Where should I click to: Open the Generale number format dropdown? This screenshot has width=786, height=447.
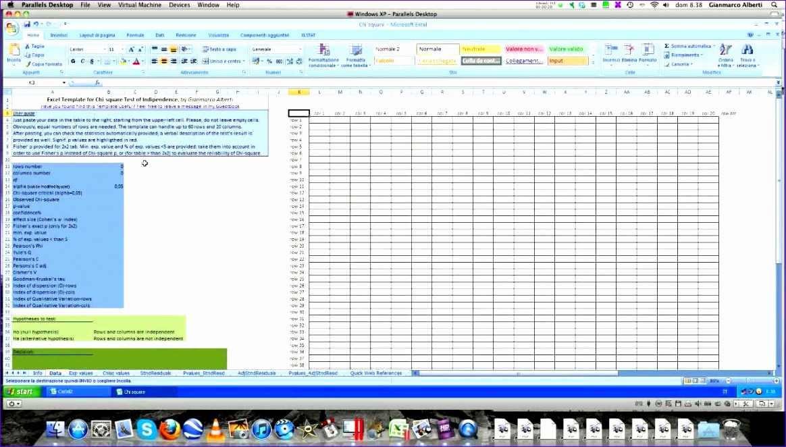(300, 49)
